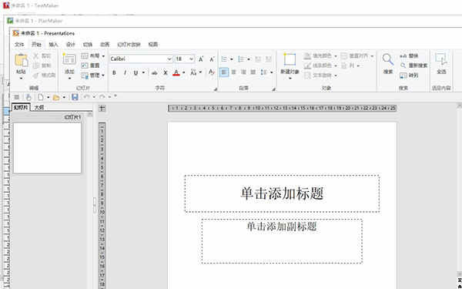The height and width of the screenshot is (289, 462).
Task: Click the Add Slide icon
Action: pos(69,59)
